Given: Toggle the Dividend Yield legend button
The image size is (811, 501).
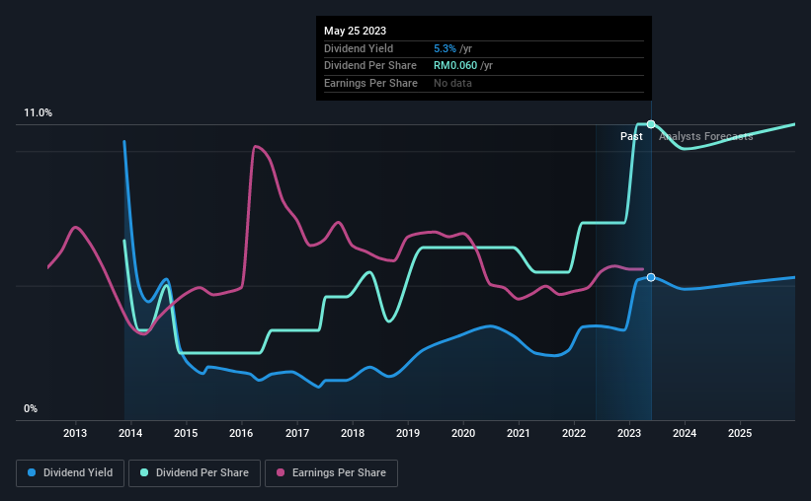Looking at the screenshot, I should (70, 472).
